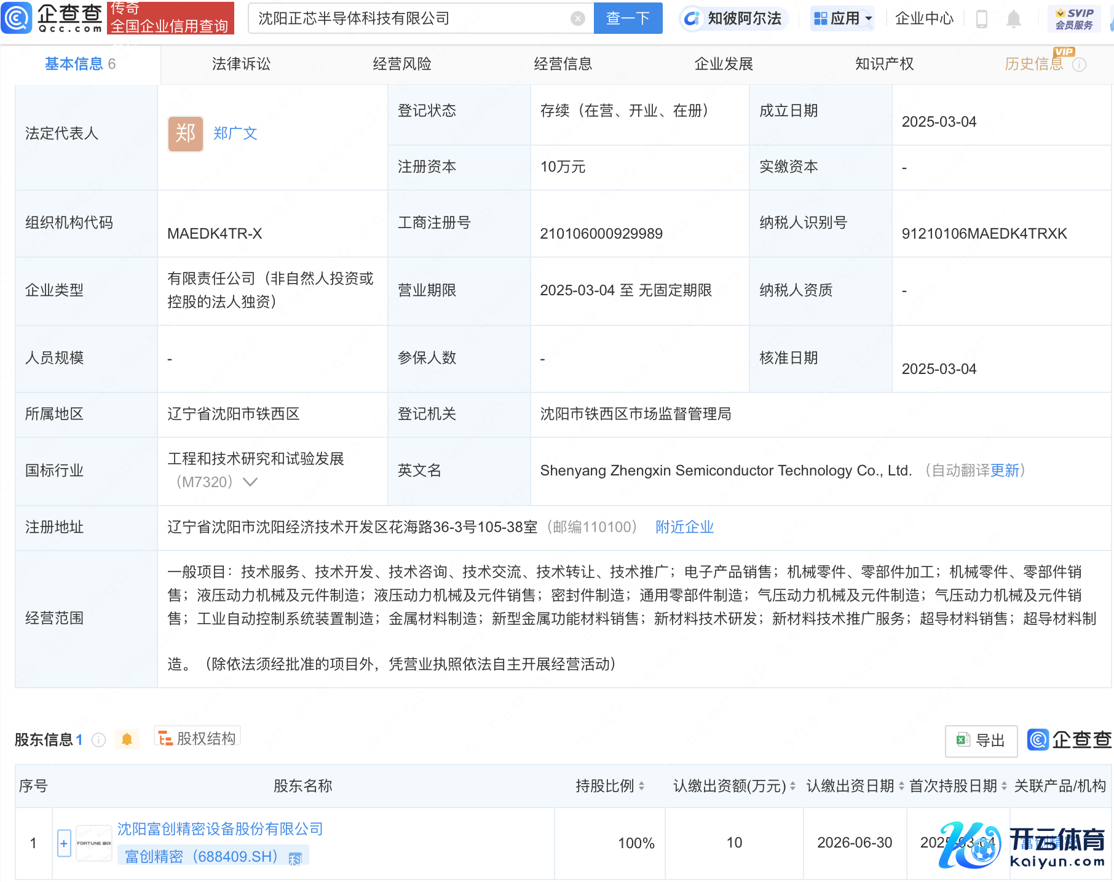Switch to the 法律诉讼 tab

241,64
